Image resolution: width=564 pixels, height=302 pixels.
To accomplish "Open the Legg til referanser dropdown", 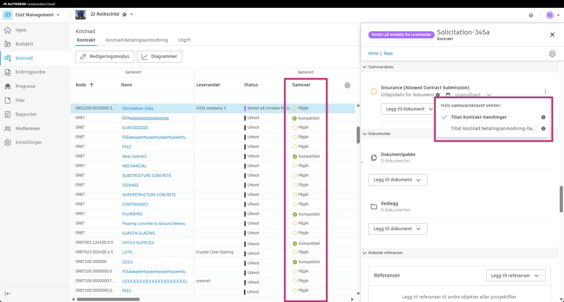I will point(515,276).
